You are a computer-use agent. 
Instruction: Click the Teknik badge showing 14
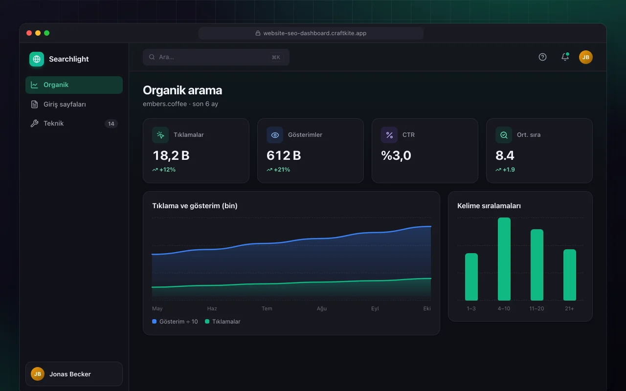point(111,124)
